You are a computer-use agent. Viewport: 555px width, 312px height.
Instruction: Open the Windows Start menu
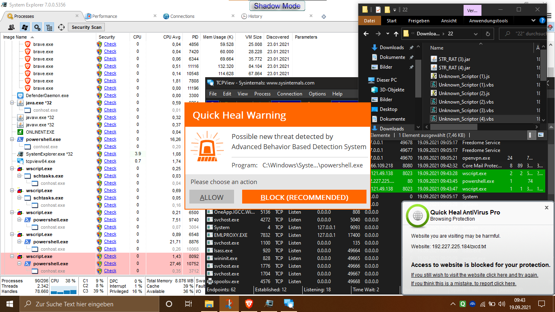pyautogui.click(x=9, y=303)
